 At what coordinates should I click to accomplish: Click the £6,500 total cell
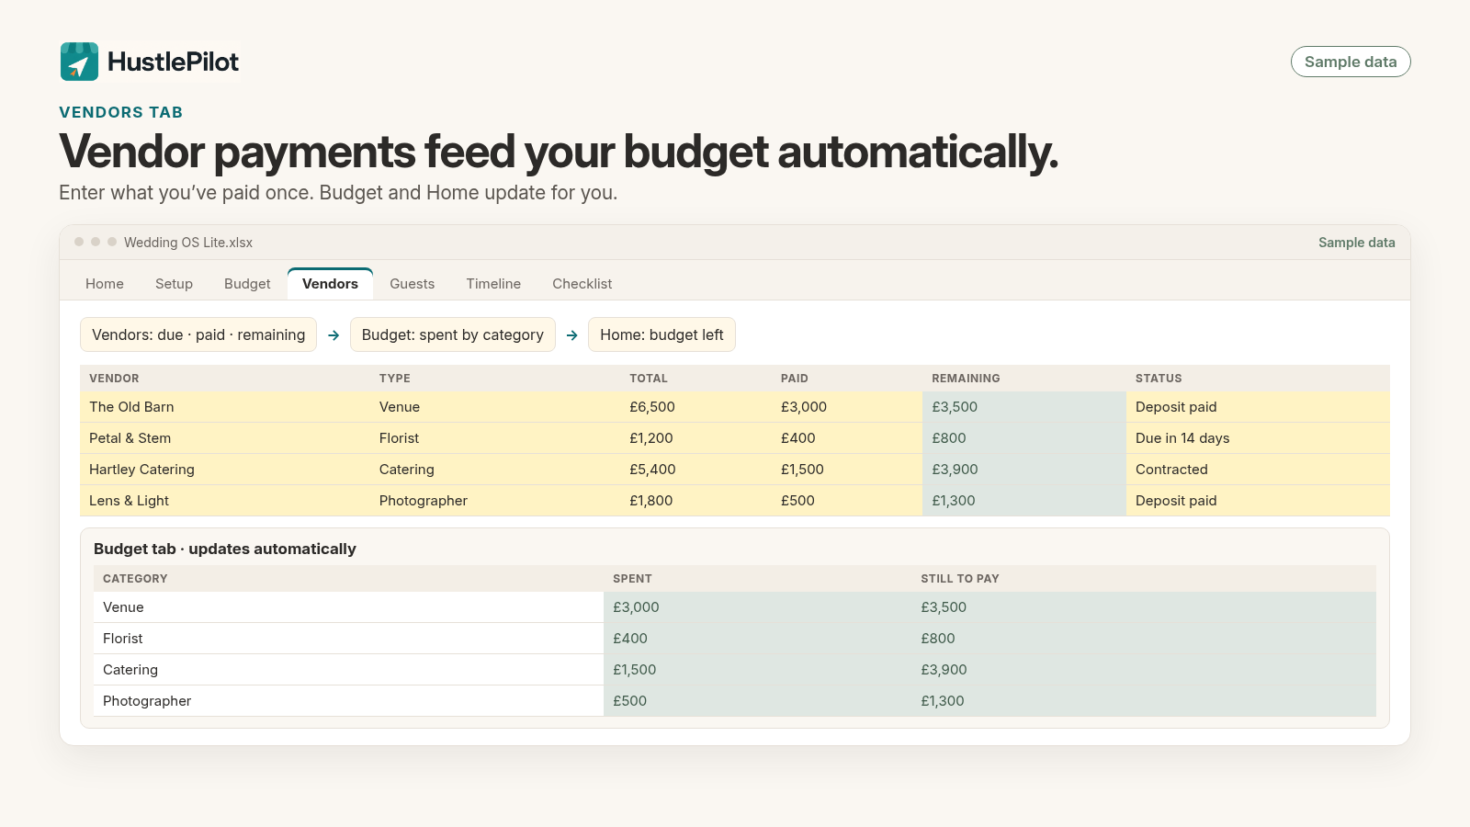pyautogui.click(x=695, y=407)
